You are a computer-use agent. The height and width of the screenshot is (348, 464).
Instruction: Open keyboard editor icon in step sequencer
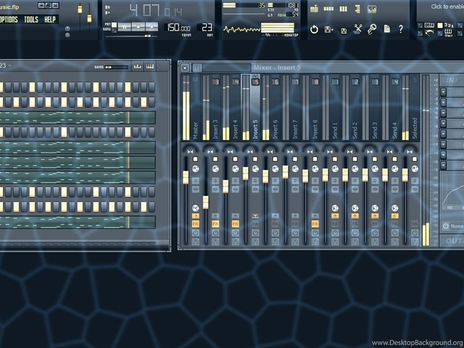point(150,67)
